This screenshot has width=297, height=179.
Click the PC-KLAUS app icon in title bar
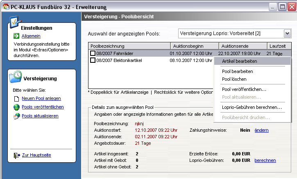point(5,7)
